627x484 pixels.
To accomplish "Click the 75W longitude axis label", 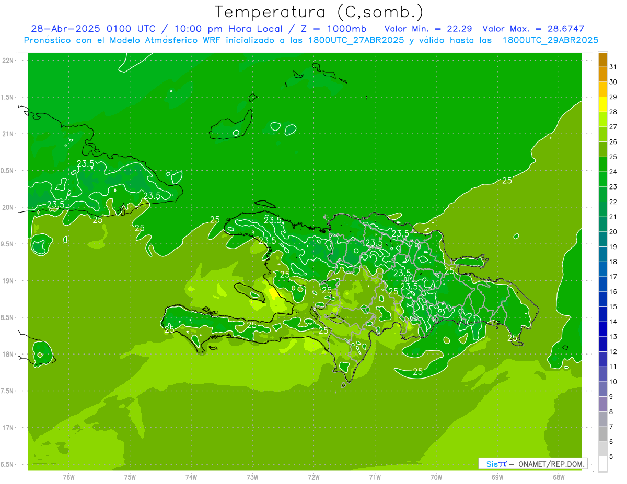I will 130,477.
